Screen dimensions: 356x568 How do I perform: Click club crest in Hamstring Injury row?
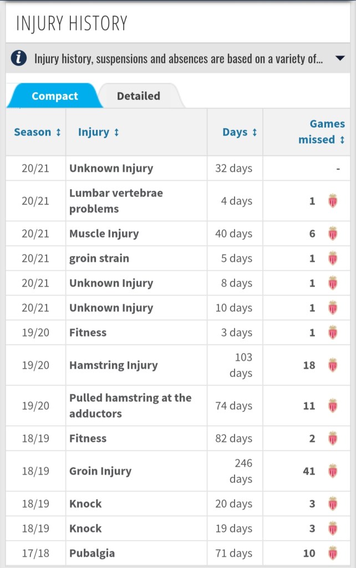(333, 365)
